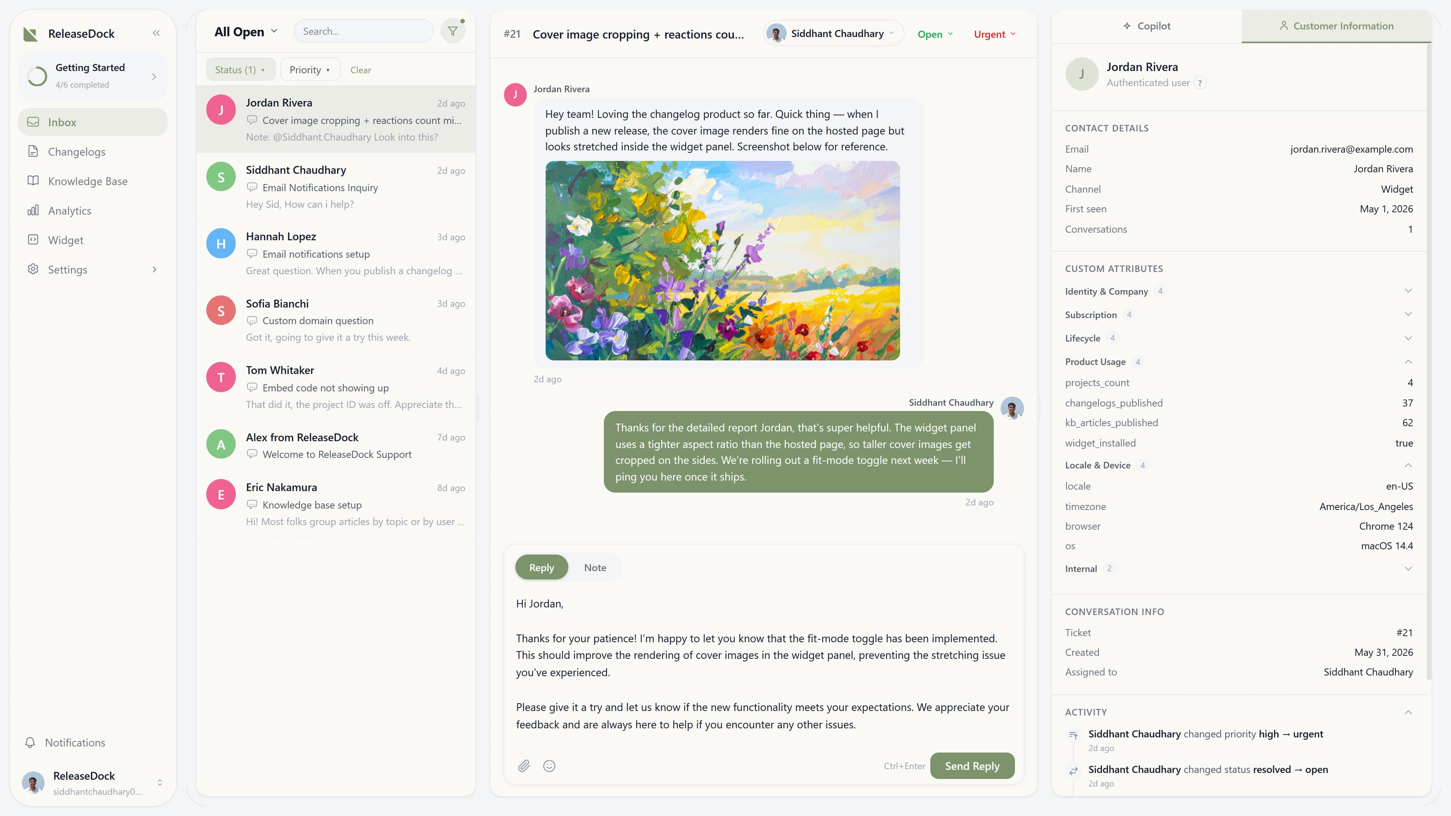1451x816 pixels.
Task: Click the Getting Started progress ring
Action: pos(37,76)
